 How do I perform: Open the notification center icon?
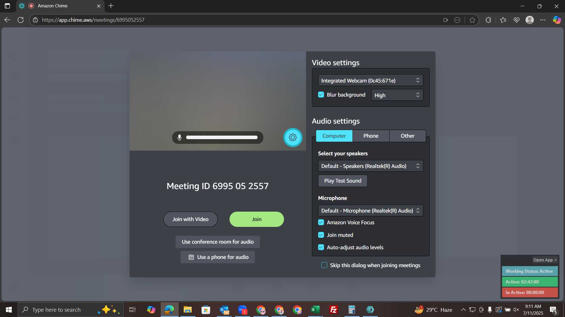click(x=554, y=310)
